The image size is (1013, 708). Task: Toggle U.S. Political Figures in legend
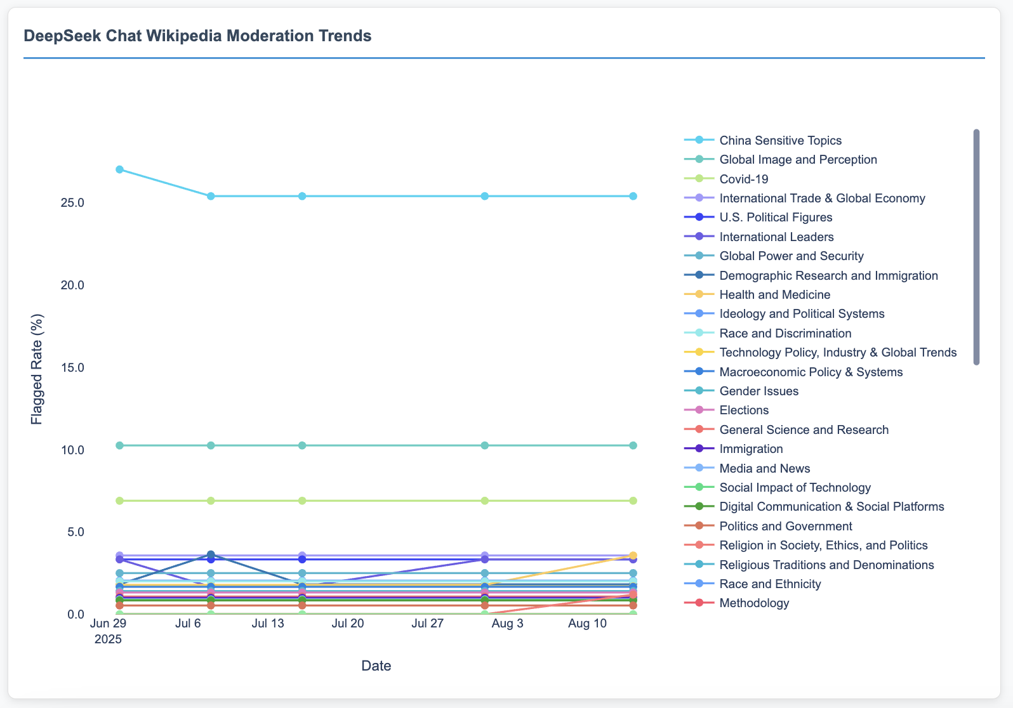(x=758, y=218)
